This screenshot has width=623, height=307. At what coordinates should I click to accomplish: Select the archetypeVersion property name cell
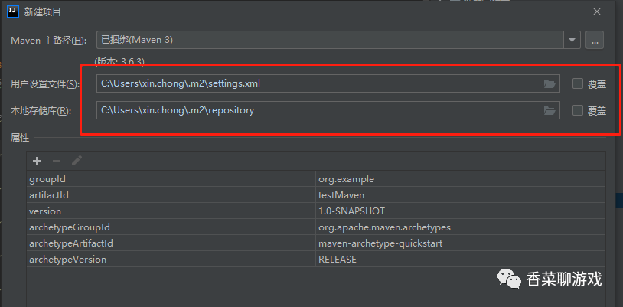pyautogui.click(x=171, y=260)
